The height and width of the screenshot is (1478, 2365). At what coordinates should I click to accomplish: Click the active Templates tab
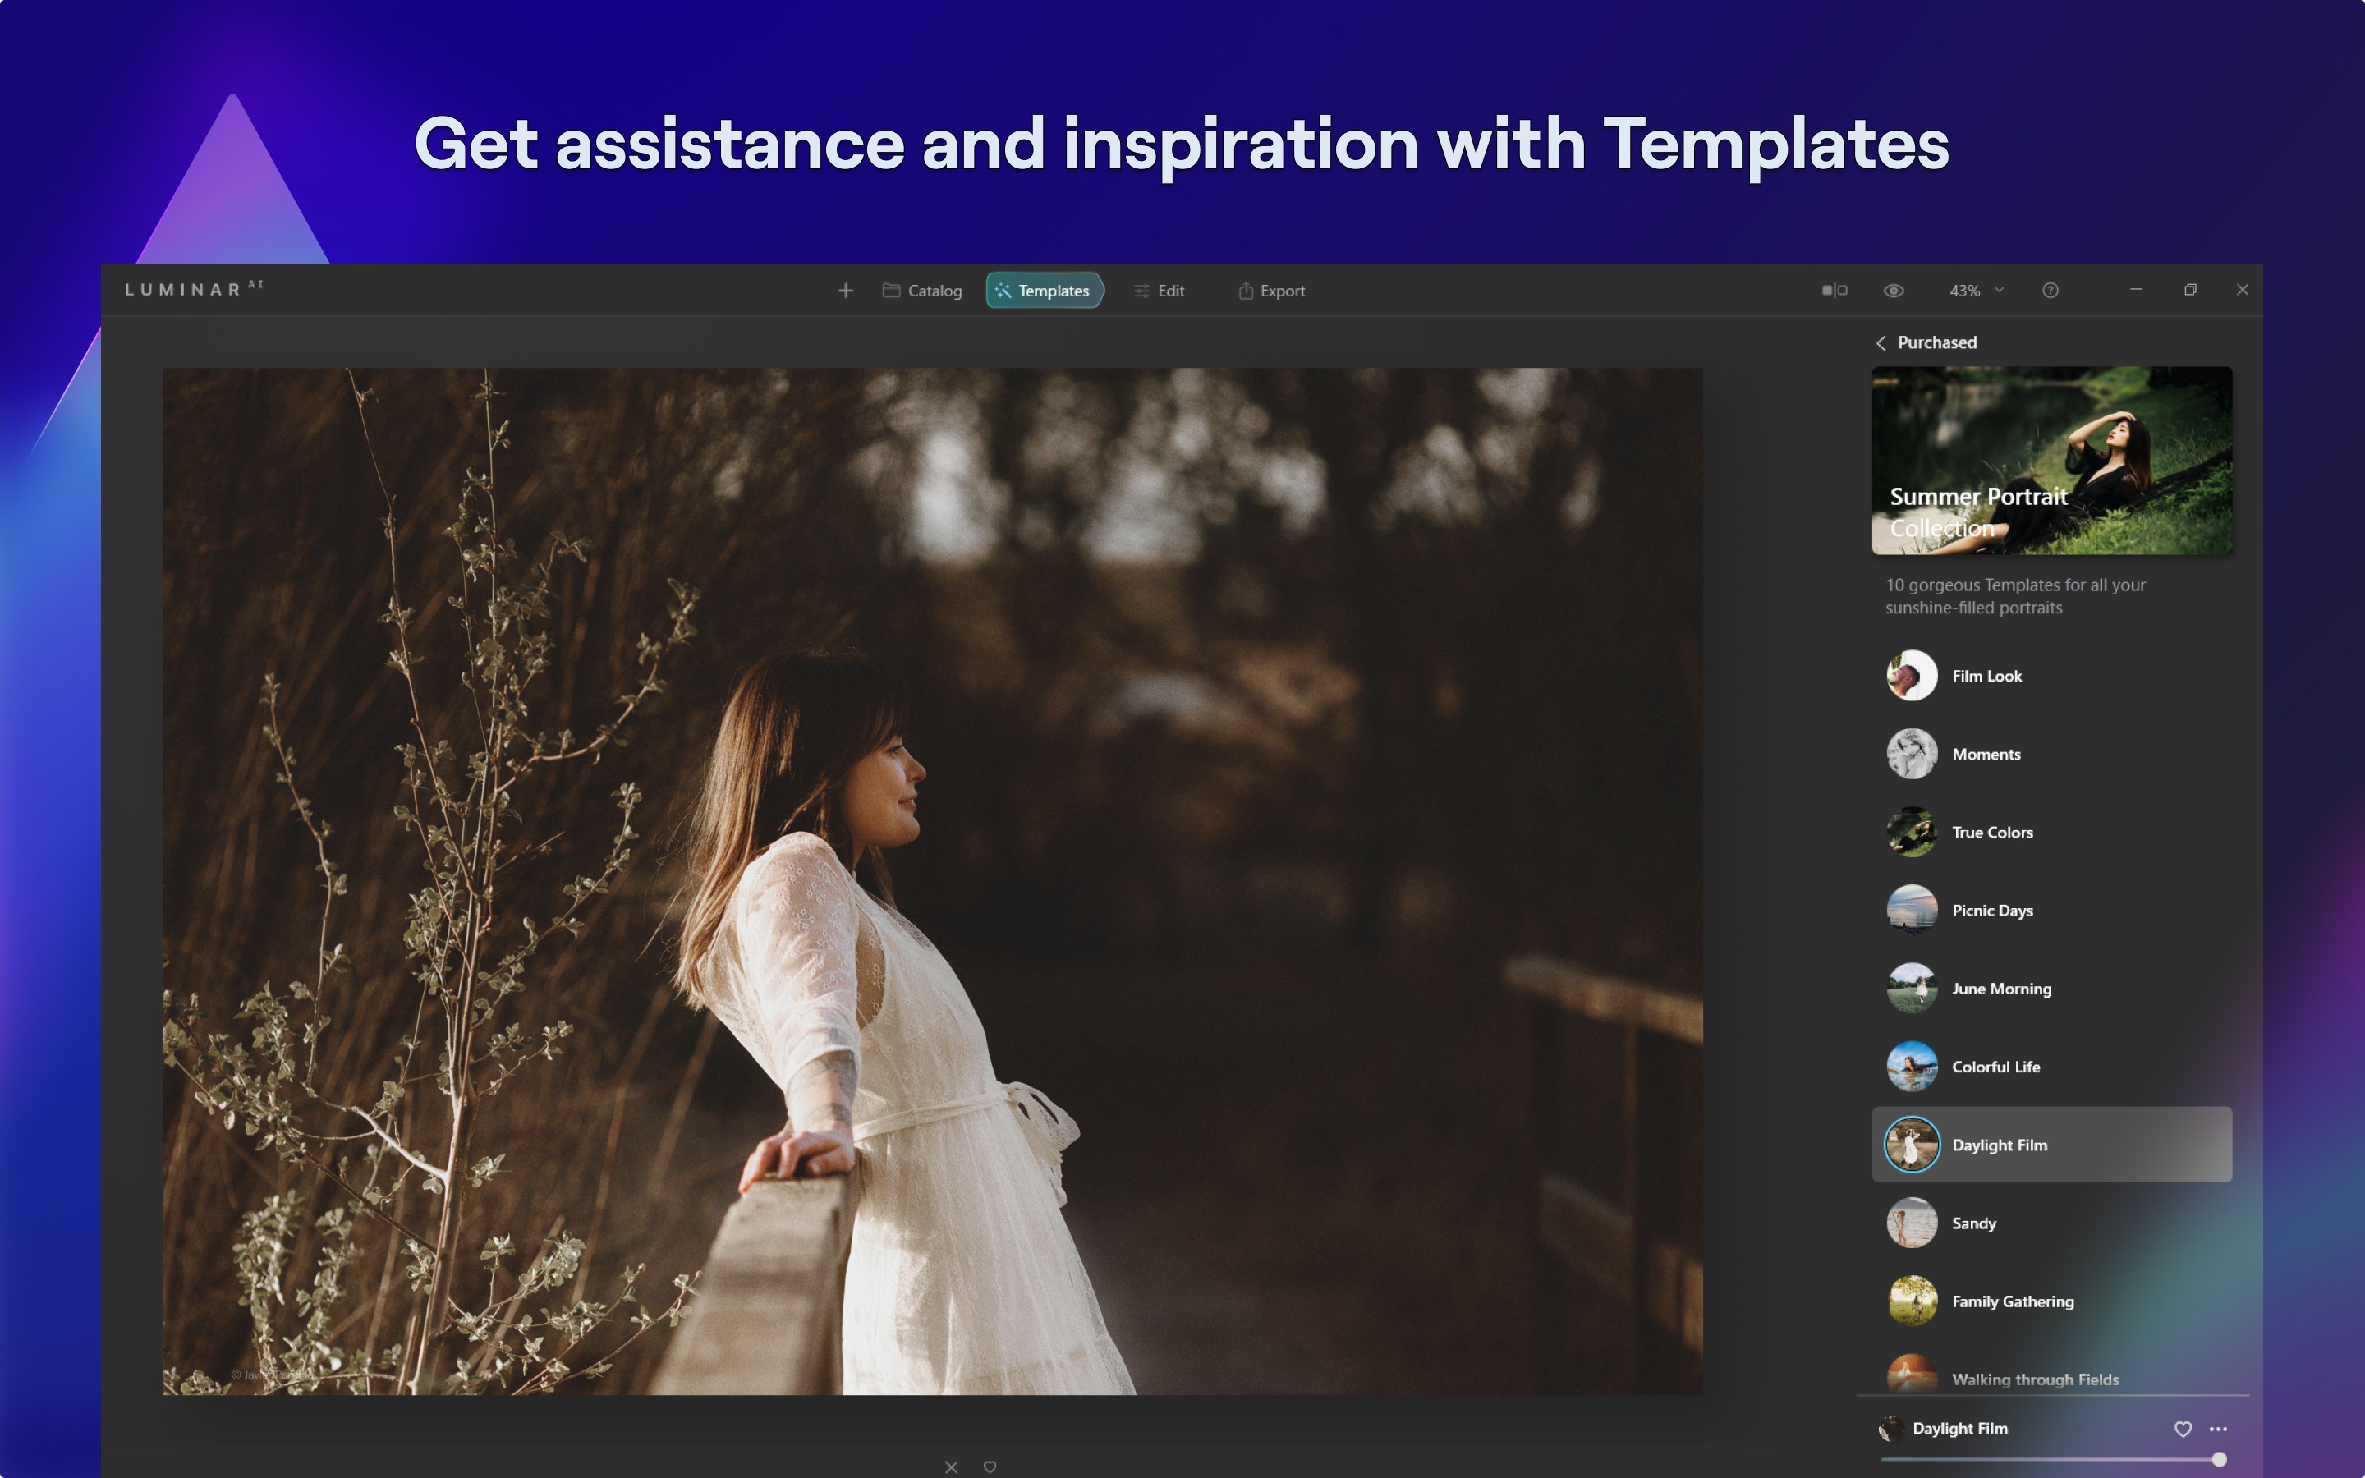coord(1044,291)
